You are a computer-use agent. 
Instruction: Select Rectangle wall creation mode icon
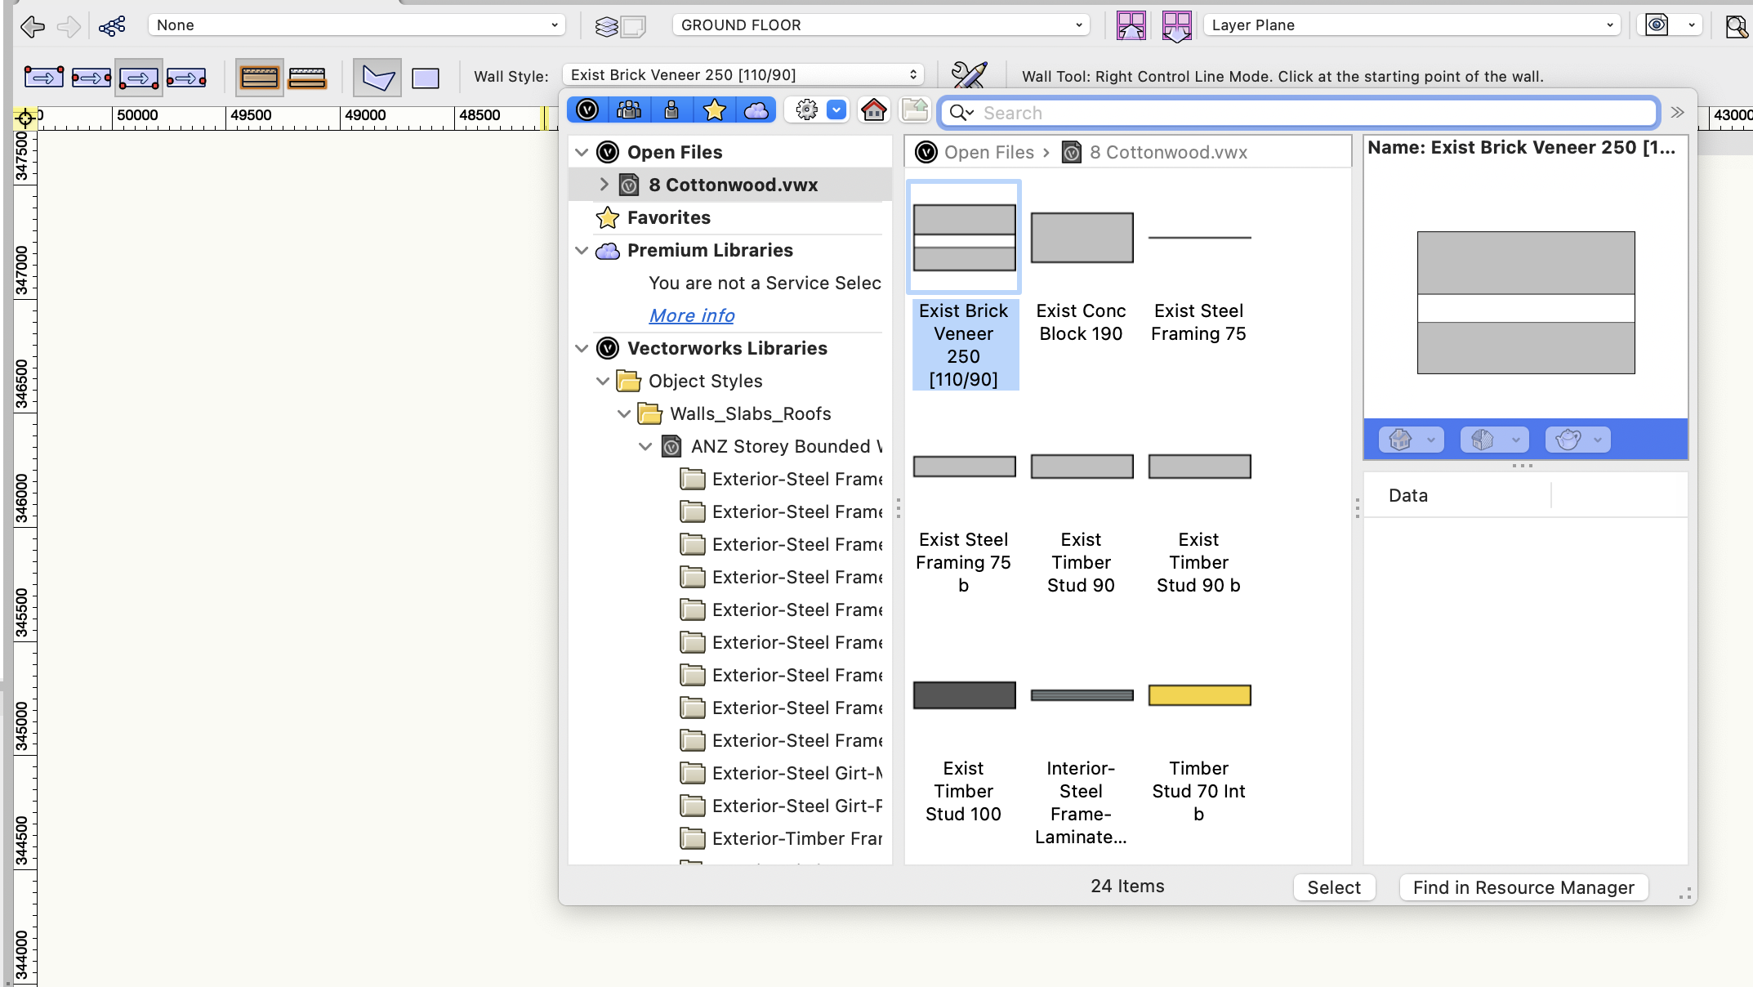coord(425,78)
